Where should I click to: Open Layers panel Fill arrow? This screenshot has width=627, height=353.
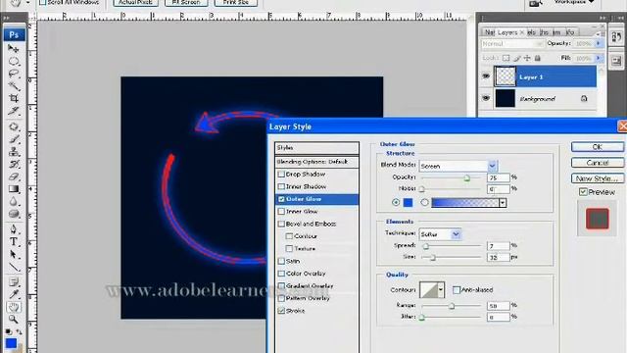click(x=599, y=58)
